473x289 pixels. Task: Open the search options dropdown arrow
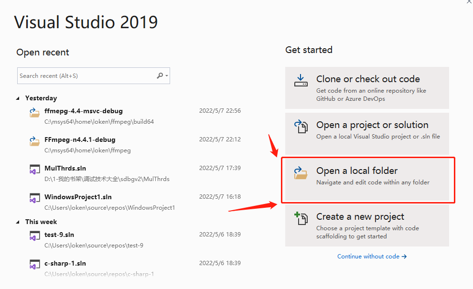tap(167, 76)
